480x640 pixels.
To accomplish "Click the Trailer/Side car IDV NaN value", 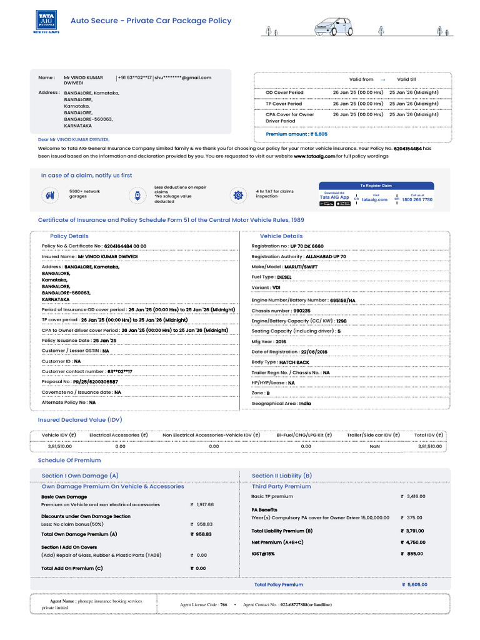I will click(375, 446).
